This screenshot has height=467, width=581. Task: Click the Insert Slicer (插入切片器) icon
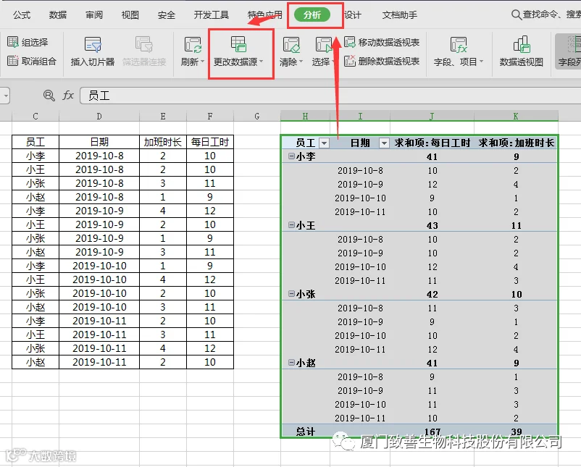click(x=93, y=44)
